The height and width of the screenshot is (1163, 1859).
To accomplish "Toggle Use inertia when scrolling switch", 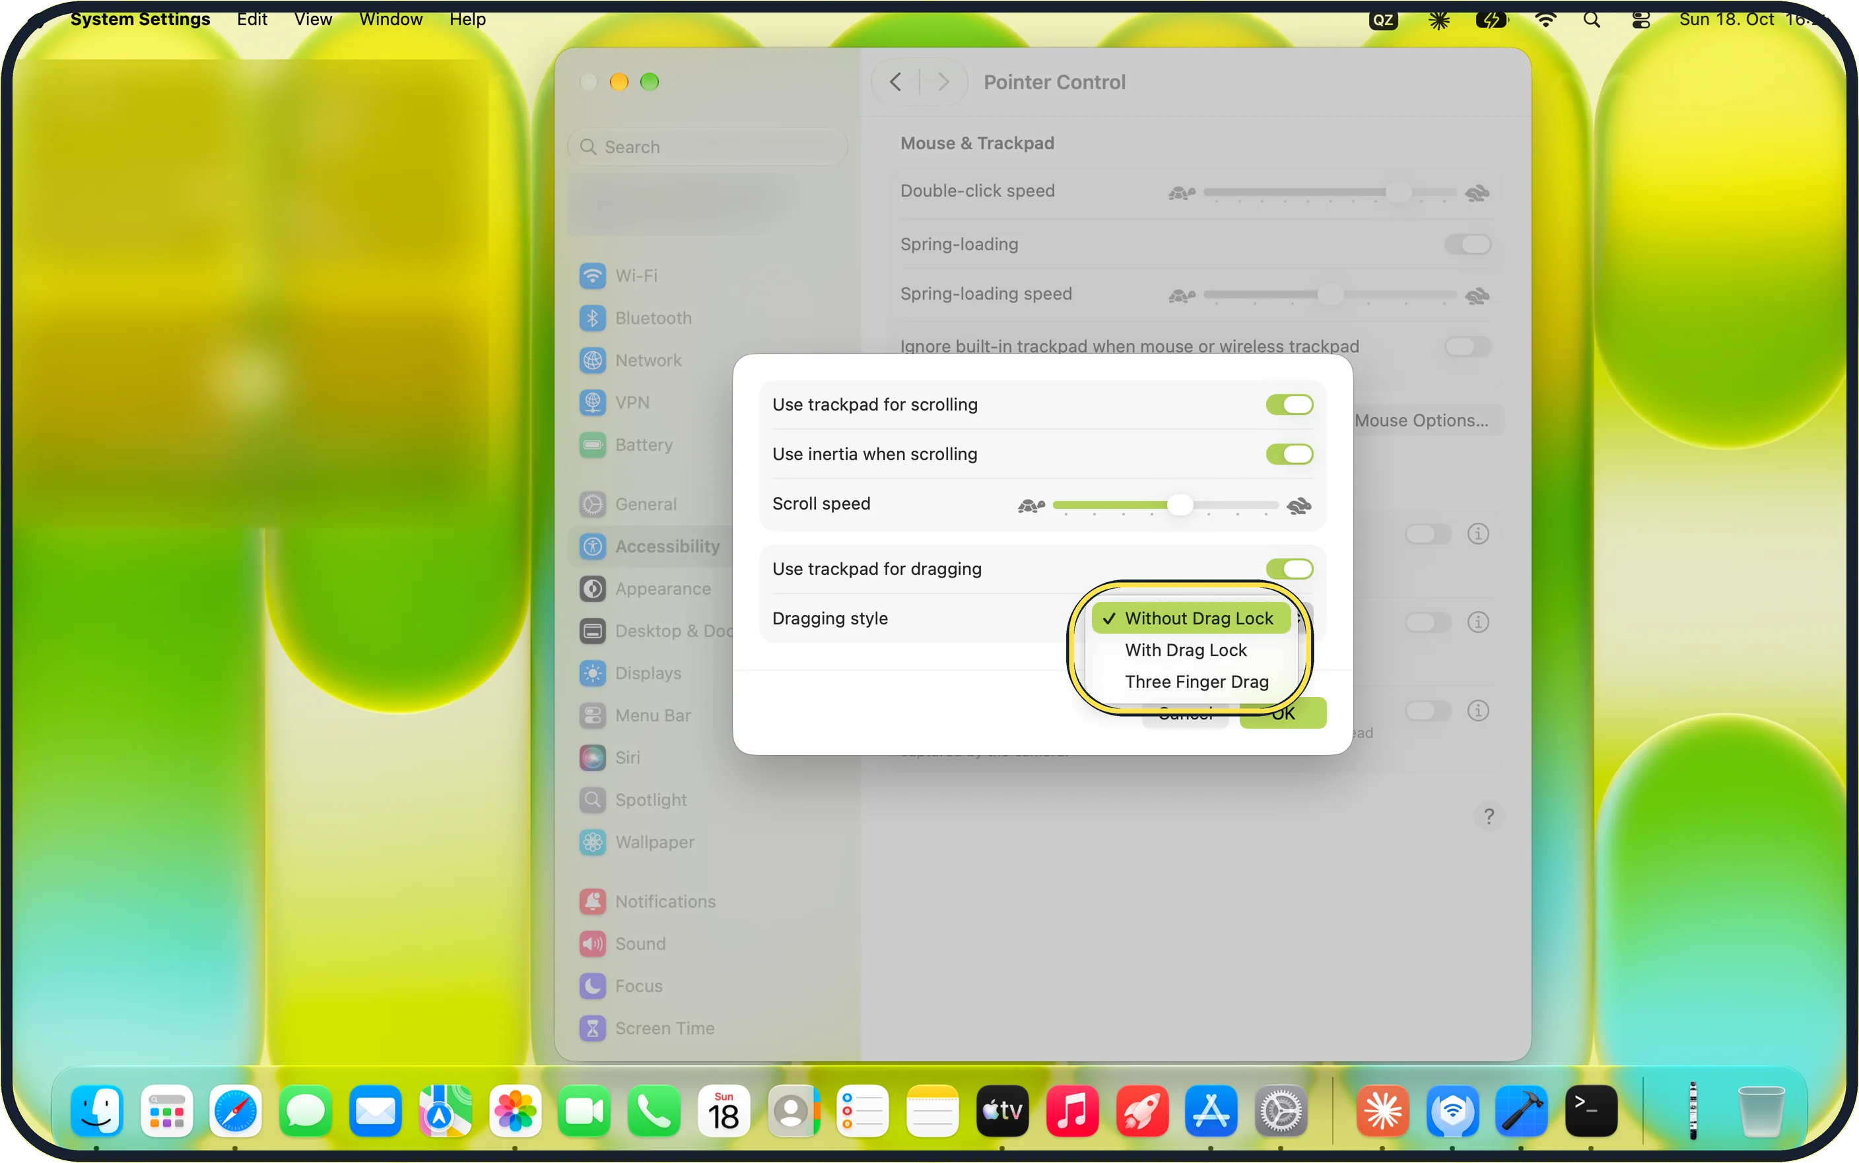I will (x=1289, y=454).
